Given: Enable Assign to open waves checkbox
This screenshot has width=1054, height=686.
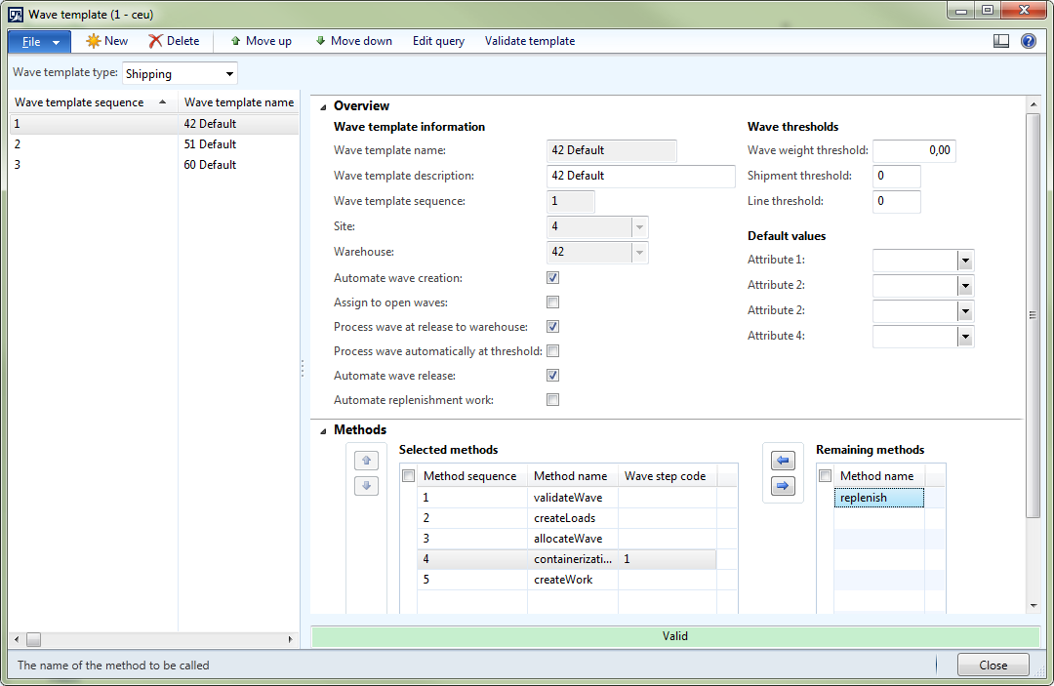Looking at the screenshot, I should pos(552,303).
